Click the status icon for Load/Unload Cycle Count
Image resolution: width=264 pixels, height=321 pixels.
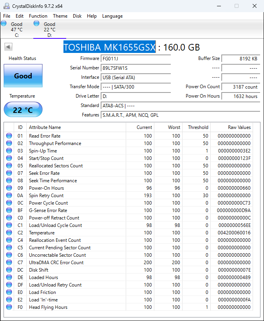[x=9, y=225]
